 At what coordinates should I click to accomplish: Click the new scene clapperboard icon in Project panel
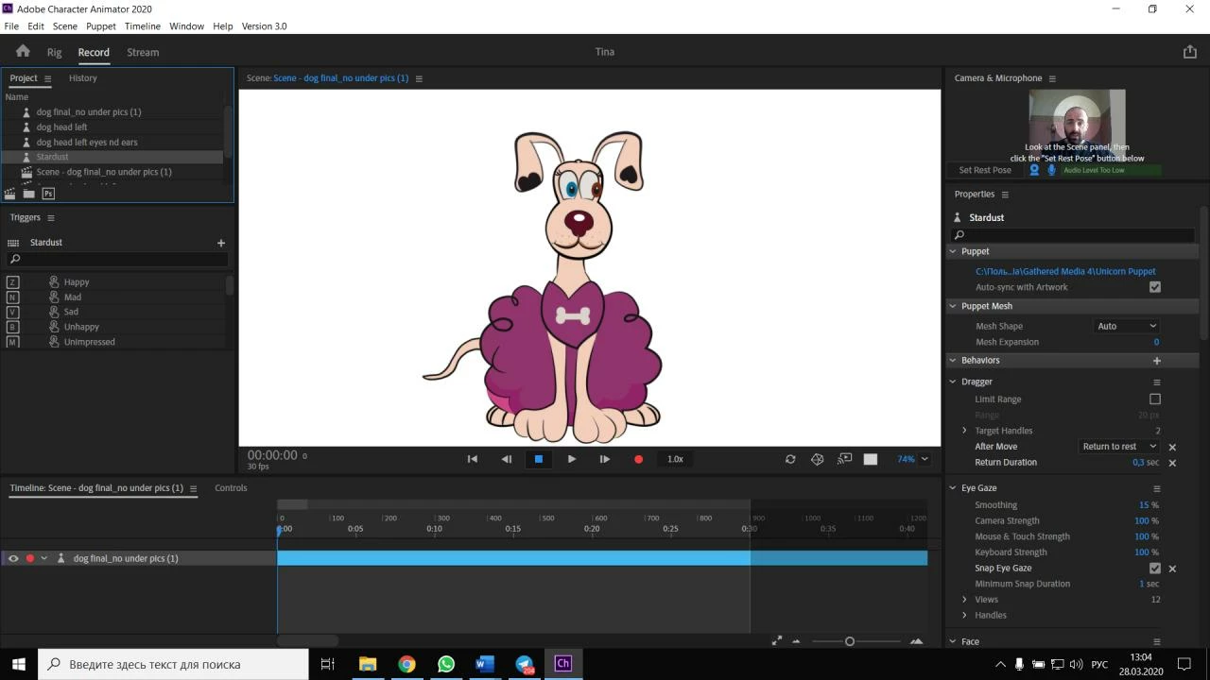tap(9, 194)
